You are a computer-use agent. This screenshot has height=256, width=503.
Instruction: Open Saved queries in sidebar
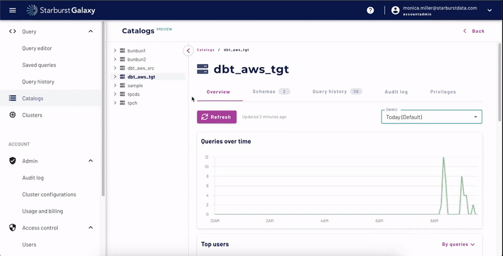click(39, 65)
